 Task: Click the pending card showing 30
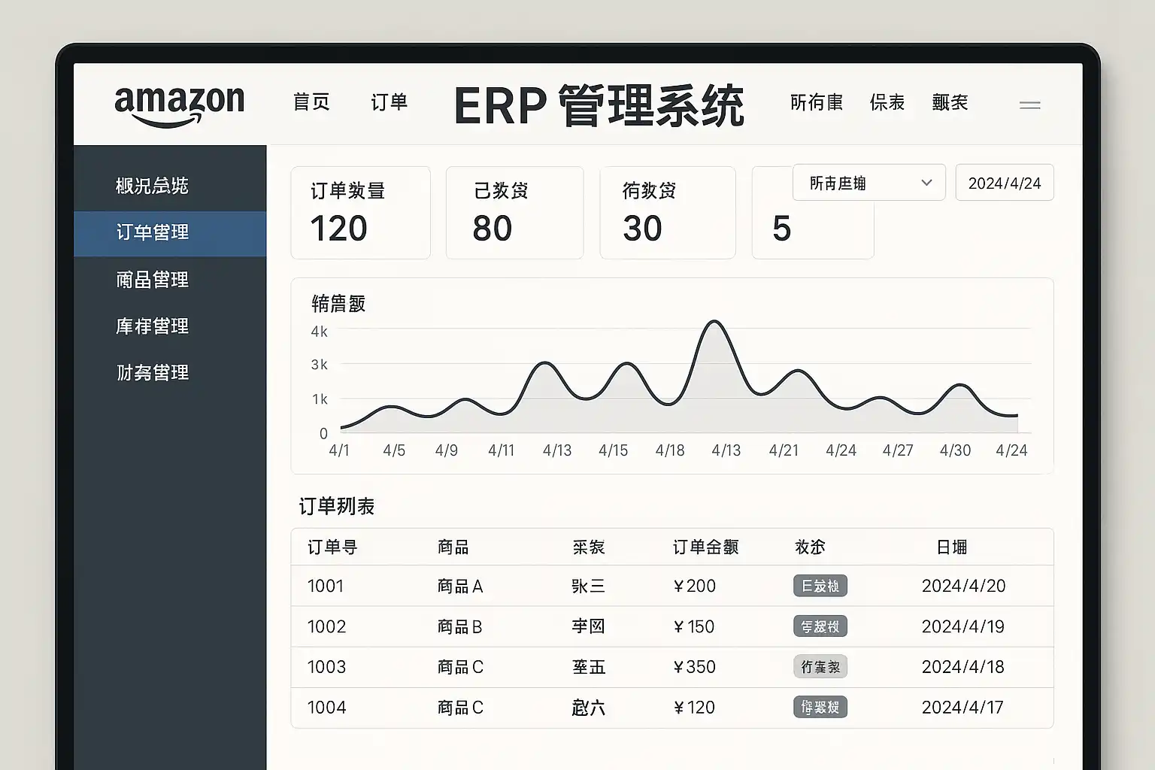[x=667, y=213]
